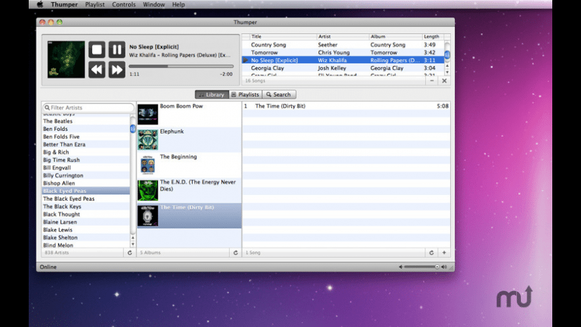Select the No Sleep [Explicit] queue row
Screen dimensions: 581x327
pyautogui.click(x=343, y=60)
